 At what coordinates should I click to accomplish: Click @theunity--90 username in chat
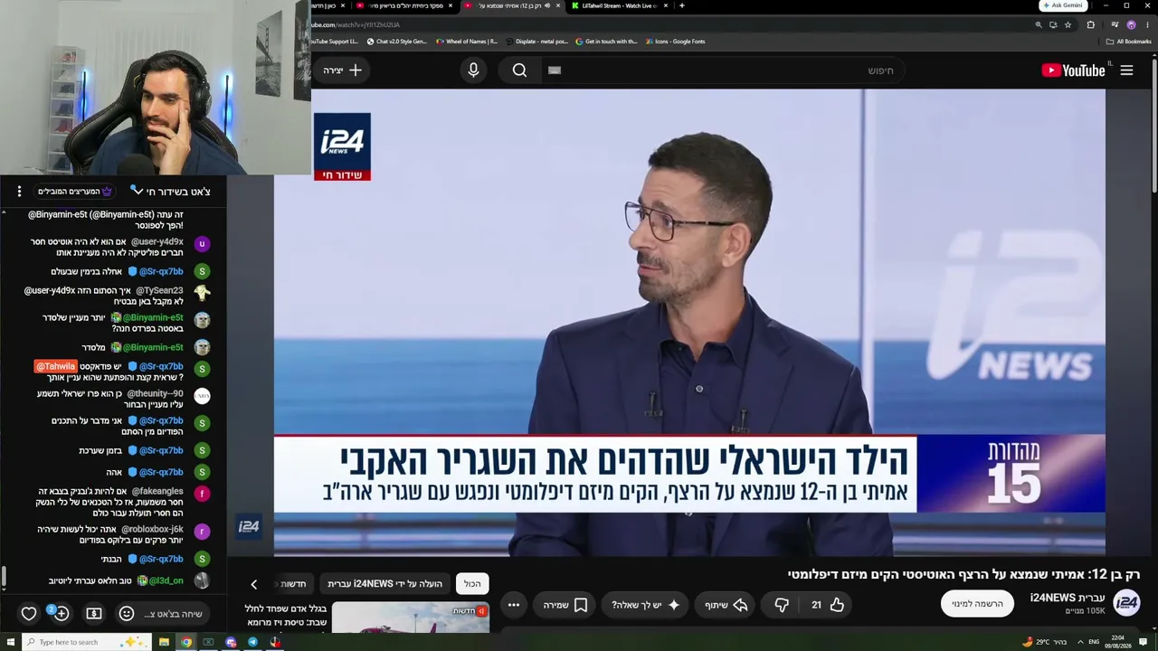(155, 394)
